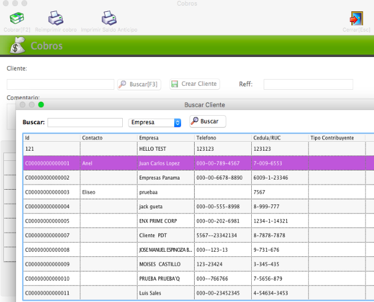This screenshot has height=302, width=374.
Task: Select client C00000000000007
Action: click(199, 235)
